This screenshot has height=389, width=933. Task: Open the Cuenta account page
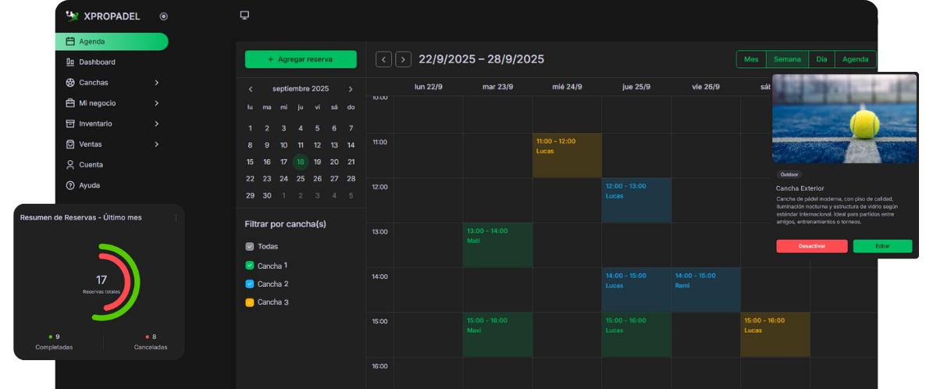tap(91, 165)
